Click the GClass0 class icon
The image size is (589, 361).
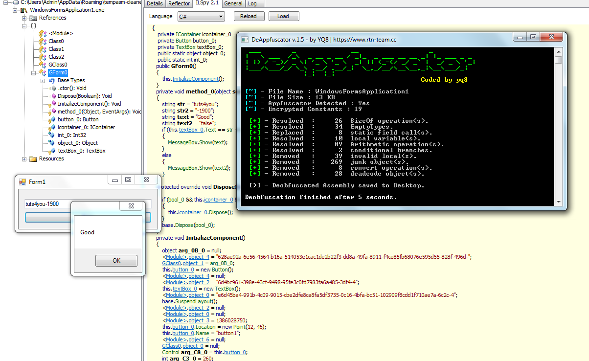[x=43, y=65]
